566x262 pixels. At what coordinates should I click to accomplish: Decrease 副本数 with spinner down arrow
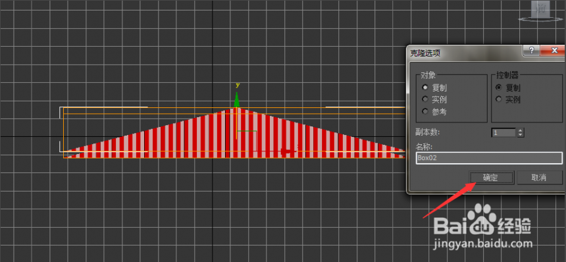(x=521, y=135)
